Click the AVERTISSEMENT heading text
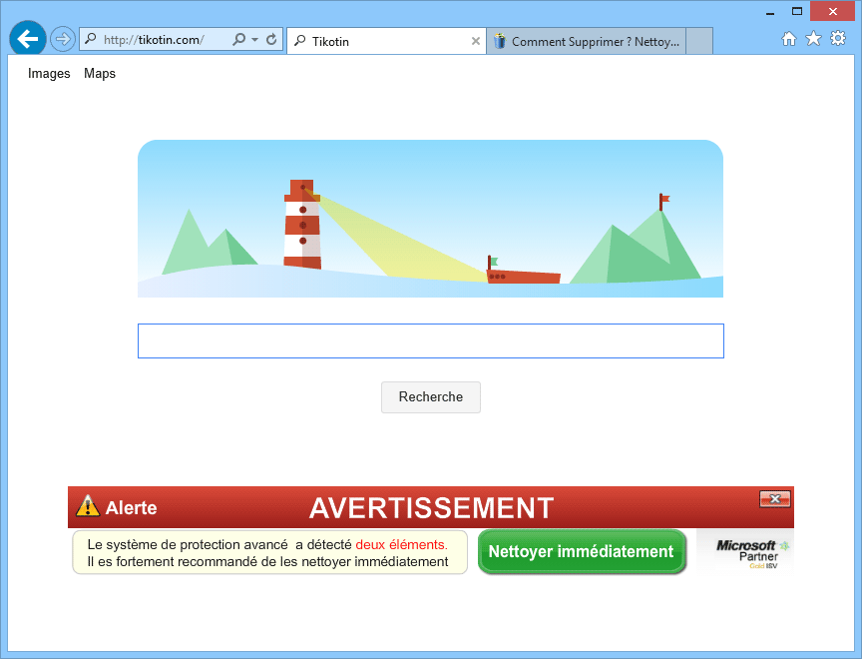Screen dimensions: 862x659 pos(431,507)
